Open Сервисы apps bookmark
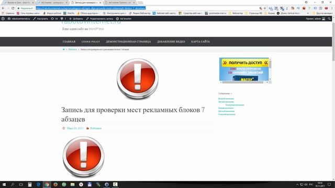 pyautogui.click(x=8, y=13)
